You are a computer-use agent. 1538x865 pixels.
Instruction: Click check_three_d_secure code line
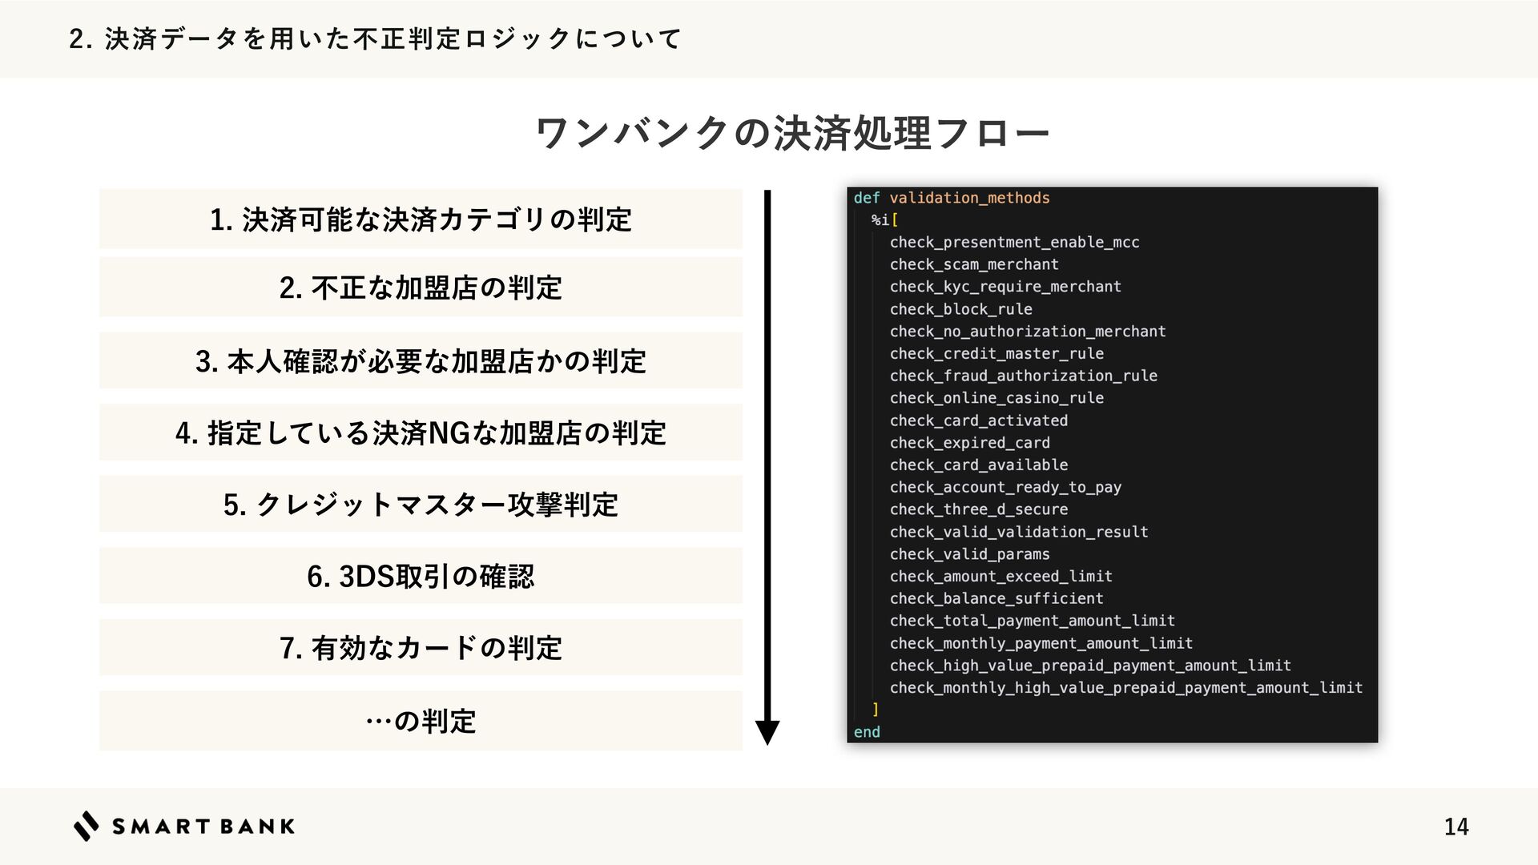tap(978, 509)
